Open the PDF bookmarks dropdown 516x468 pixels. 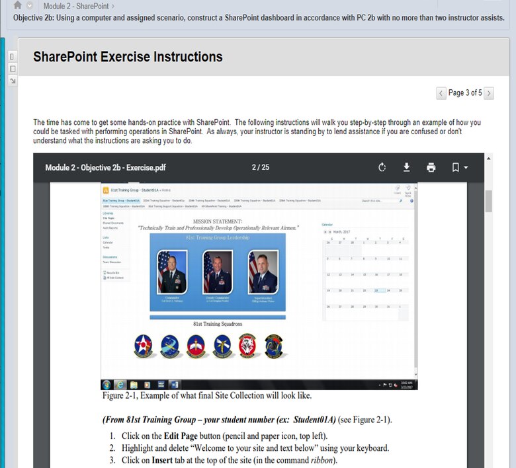click(x=460, y=167)
